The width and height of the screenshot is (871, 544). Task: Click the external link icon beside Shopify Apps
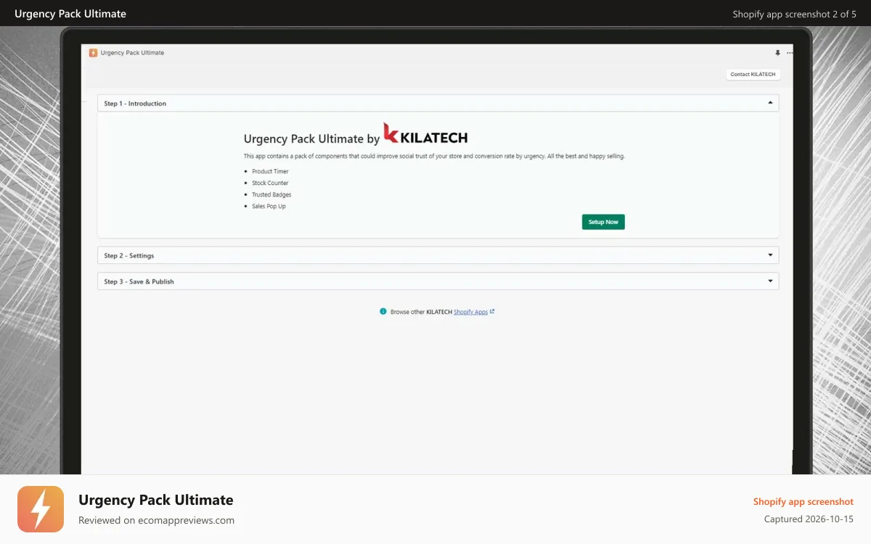(492, 312)
